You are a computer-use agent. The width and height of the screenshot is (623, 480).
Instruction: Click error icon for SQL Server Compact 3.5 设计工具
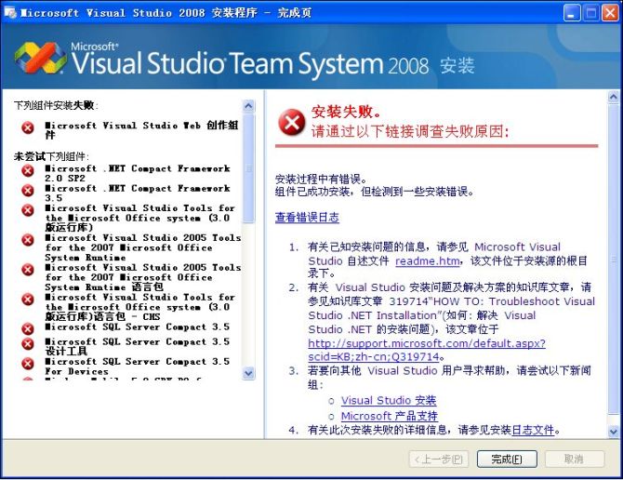[28, 344]
